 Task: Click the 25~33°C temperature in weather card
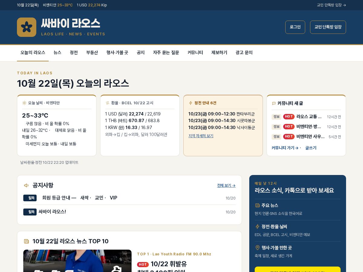(35, 115)
